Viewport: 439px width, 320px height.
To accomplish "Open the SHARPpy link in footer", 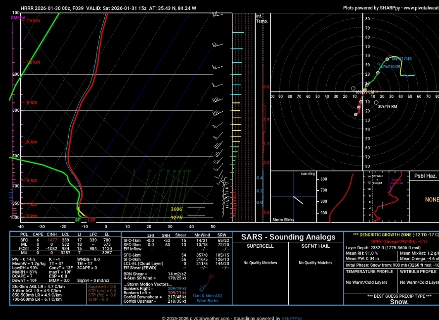I will coord(292,318).
